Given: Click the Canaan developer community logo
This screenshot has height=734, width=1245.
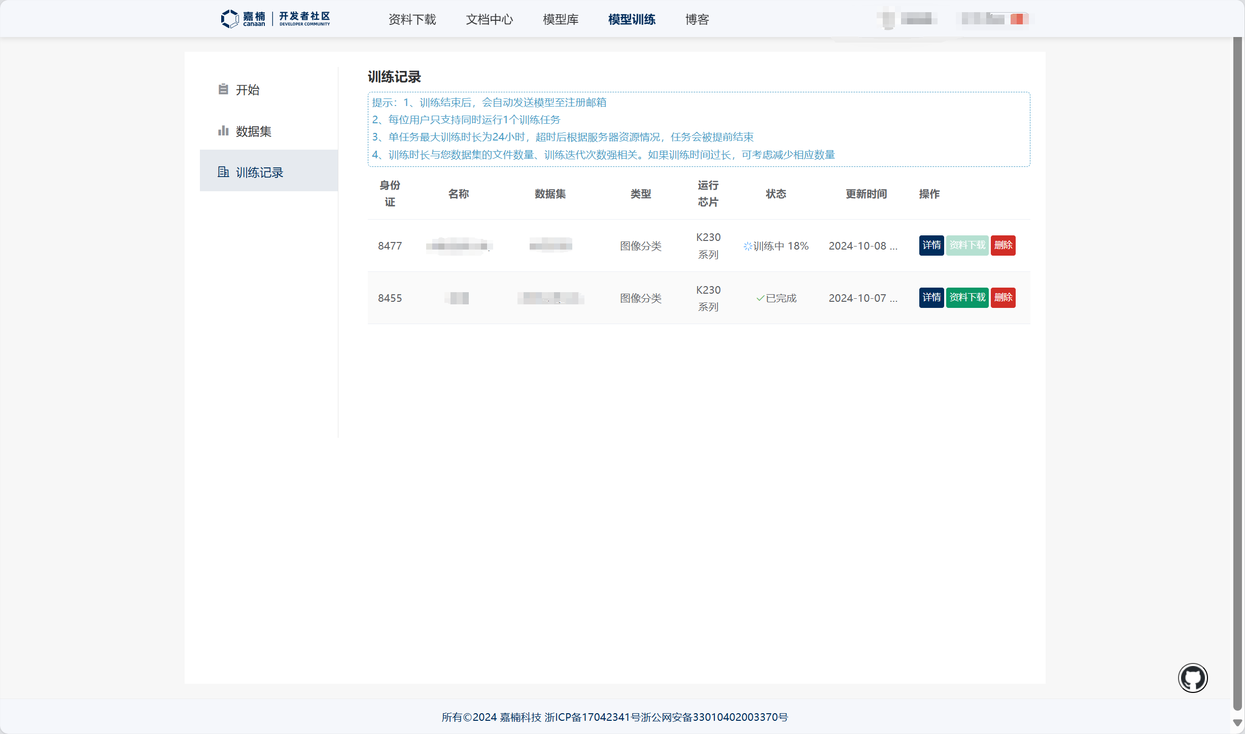Looking at the screenshot, I should pyautogui.click(x=275, y=19).
